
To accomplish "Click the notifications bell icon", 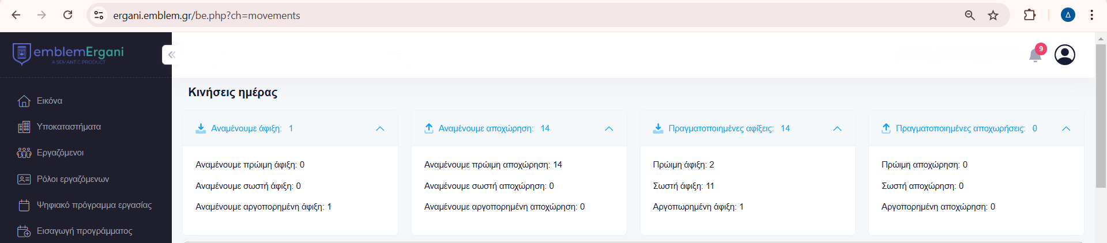I will [x=1036, y=55].
